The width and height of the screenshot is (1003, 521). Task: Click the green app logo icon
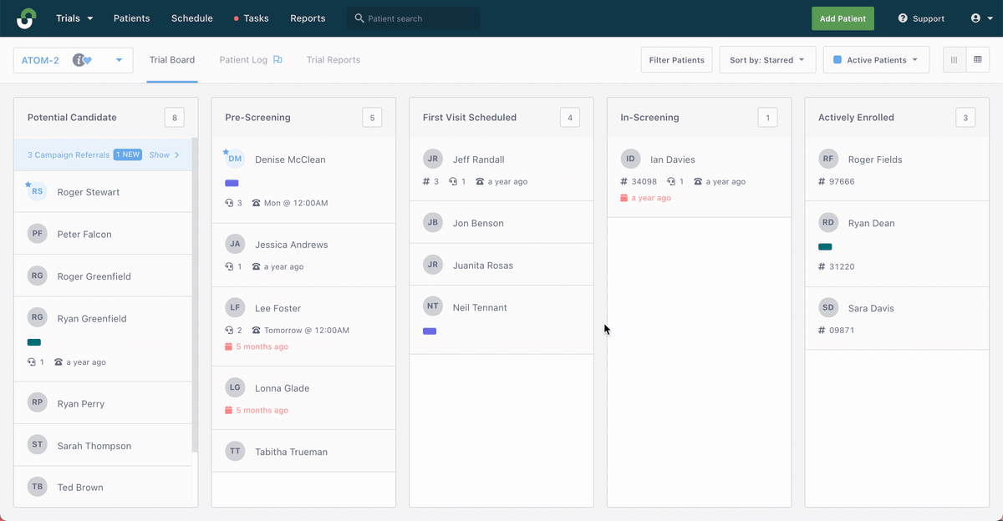(x=27, y=18)
